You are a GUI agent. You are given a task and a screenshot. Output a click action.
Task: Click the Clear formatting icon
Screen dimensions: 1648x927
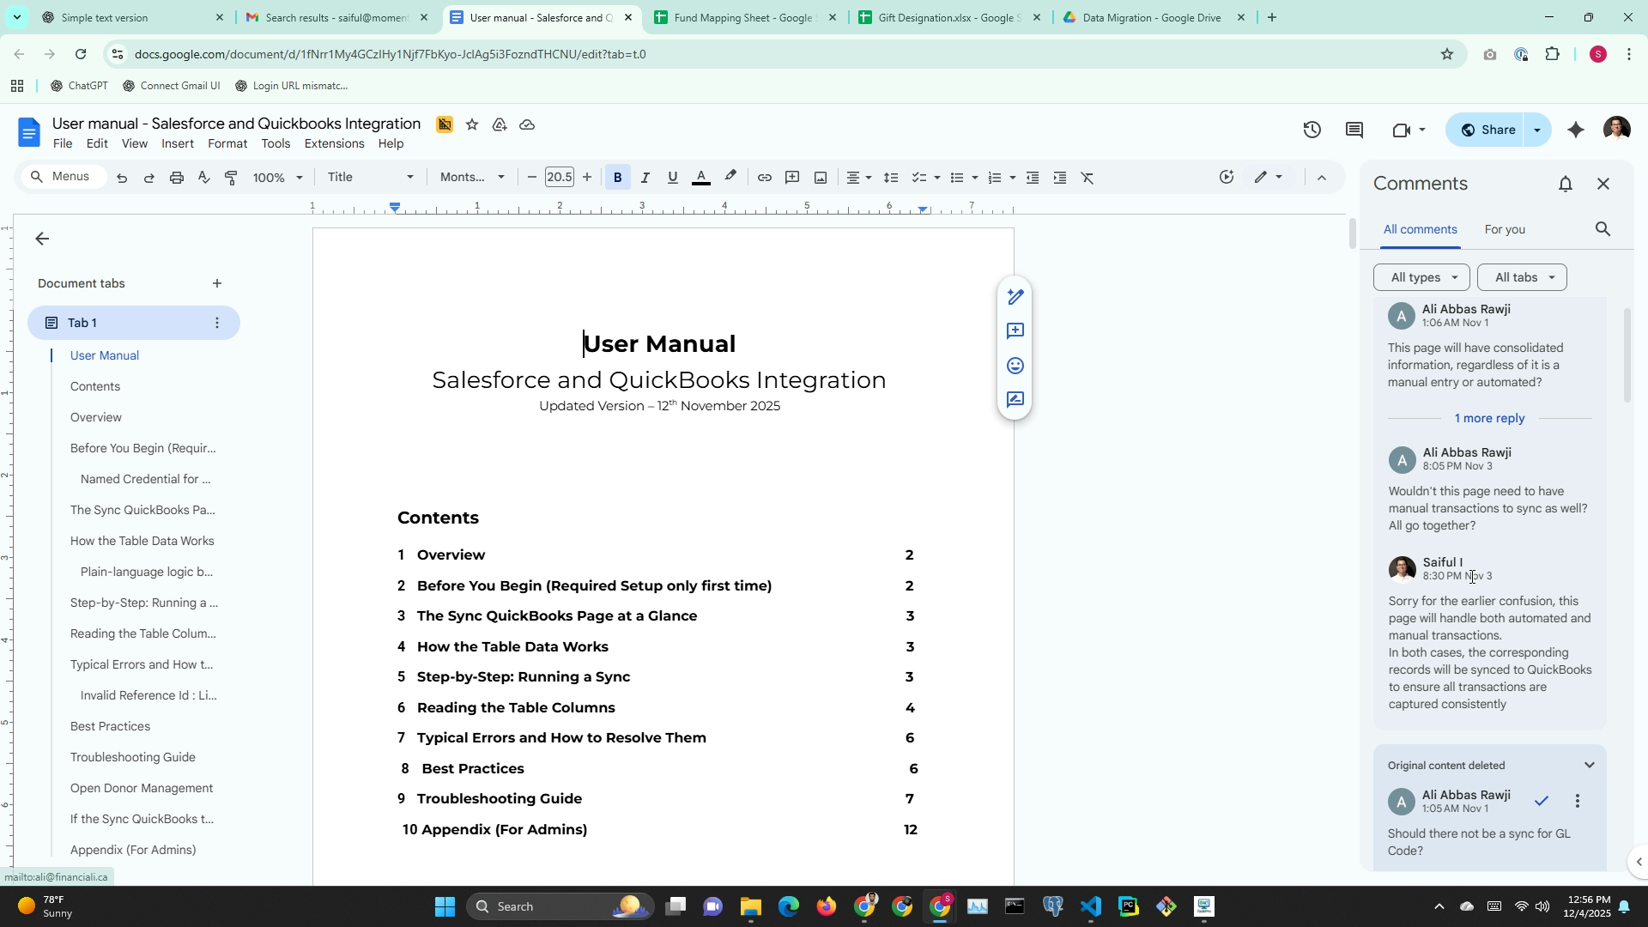pos(1088,178)
